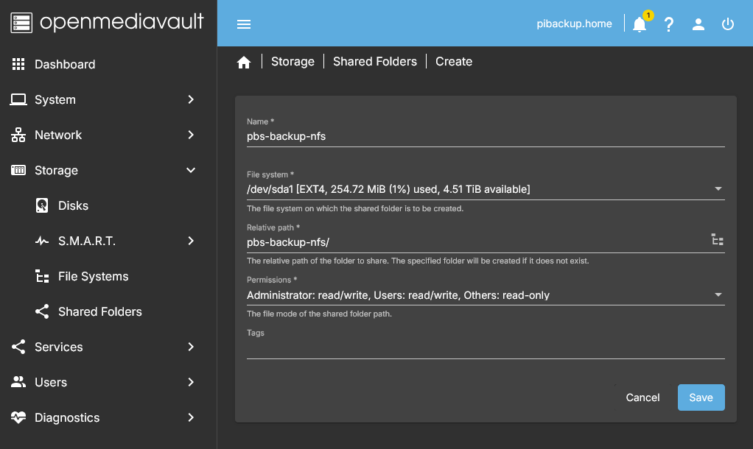The height and width of the screenshot is (449, 753).
Task: Go to home via breadcrumb icon
Action: point(244,63)
